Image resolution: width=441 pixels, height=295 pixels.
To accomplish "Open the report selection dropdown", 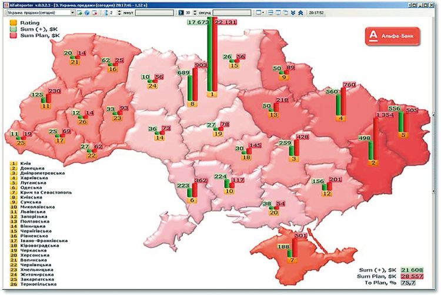I will (x=71, y=12).
